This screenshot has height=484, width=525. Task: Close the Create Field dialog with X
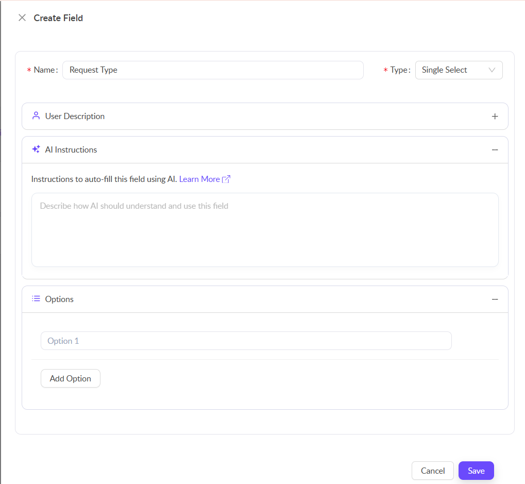coord(22,18)
